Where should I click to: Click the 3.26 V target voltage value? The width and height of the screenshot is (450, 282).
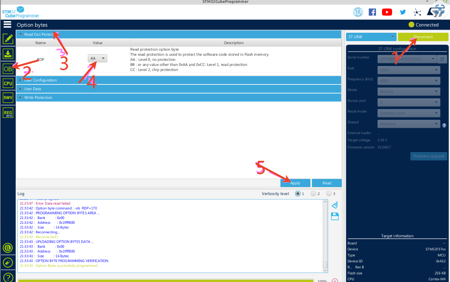[382, 140]
